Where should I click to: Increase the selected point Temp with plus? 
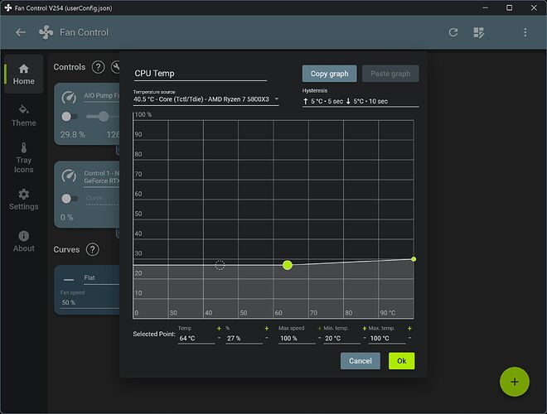pyautogui.click(x=219, y=329)
